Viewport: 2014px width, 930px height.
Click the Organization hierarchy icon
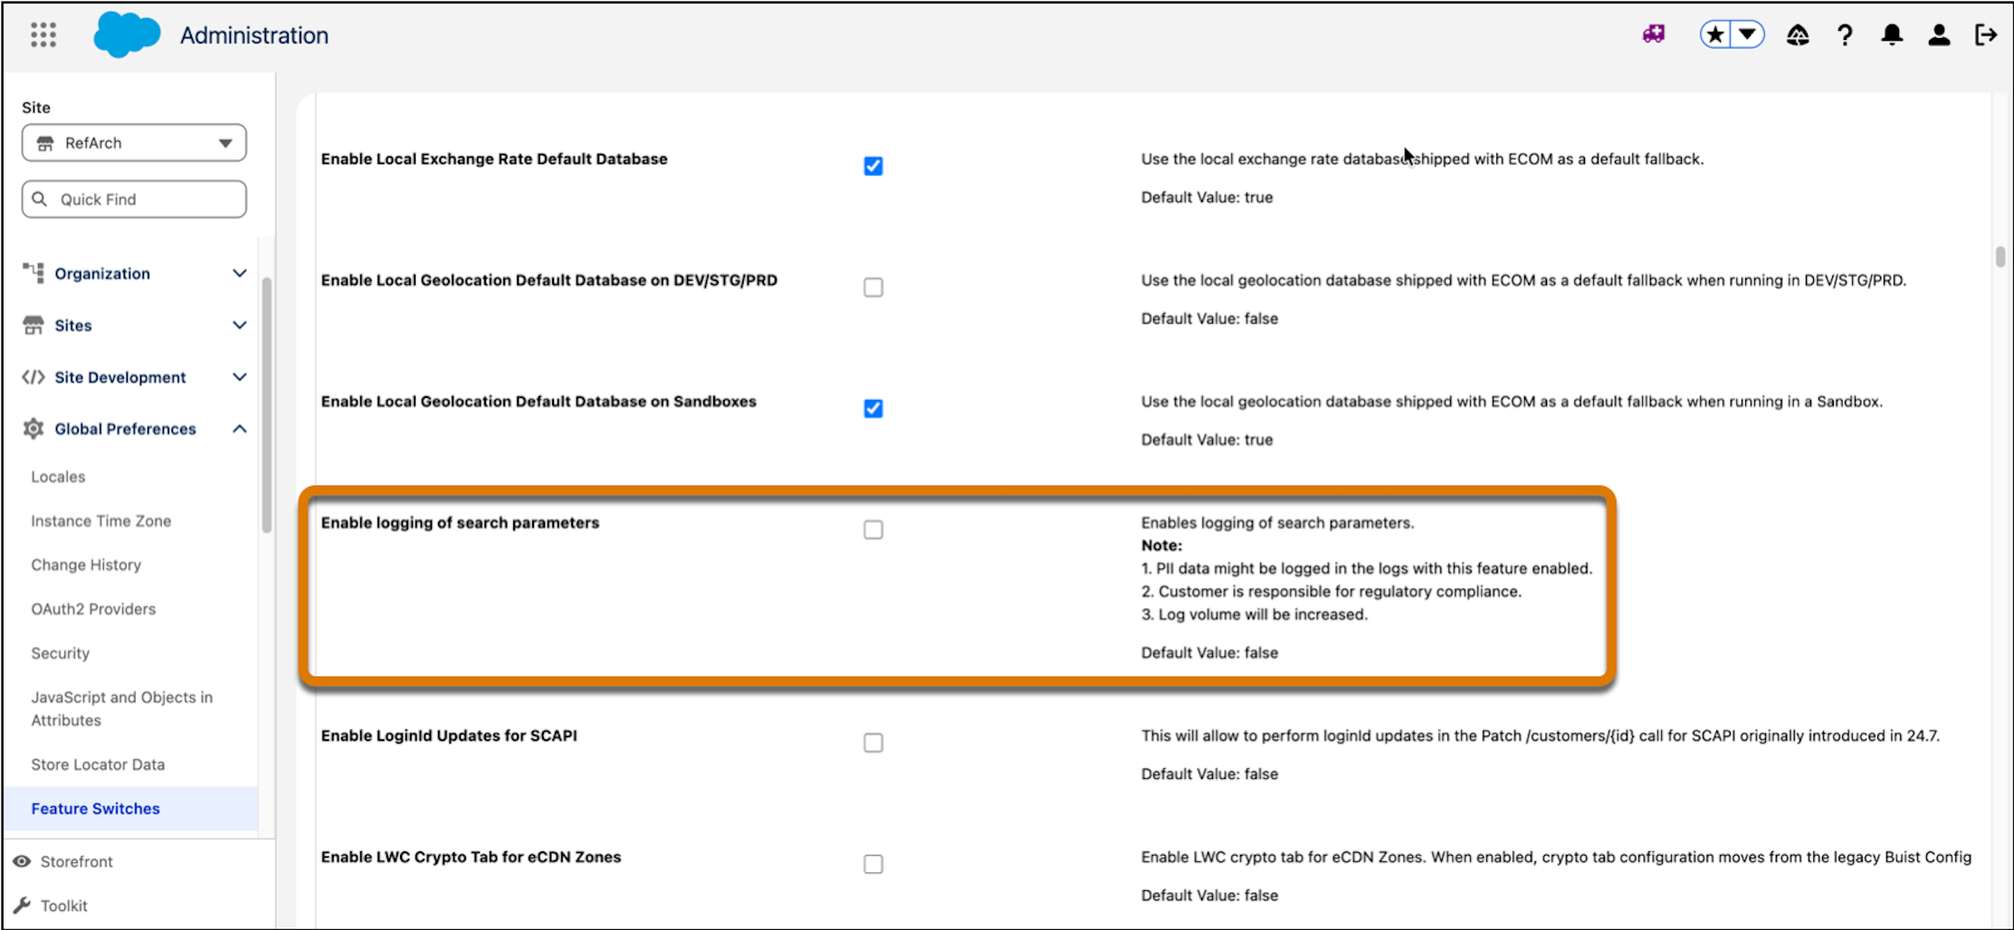point(33,272)
